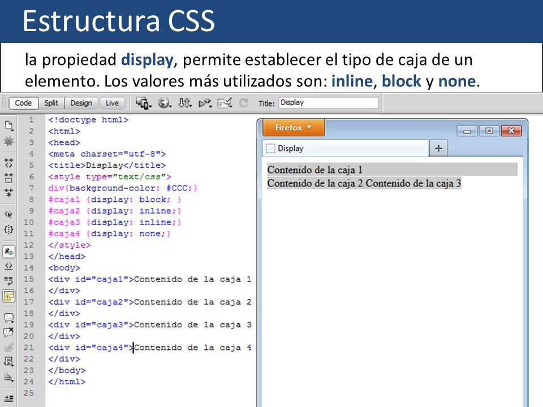This screenshot has width=543, height=407.
Task: Click the #caja3 display inline line
Action: pos(115,223)
